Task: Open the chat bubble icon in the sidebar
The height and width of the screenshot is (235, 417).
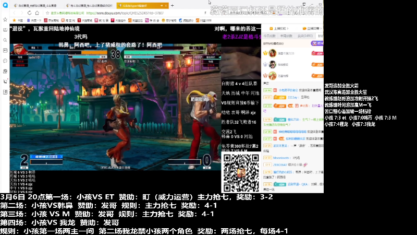Action: pyautogui.click(x=5, y=61)
